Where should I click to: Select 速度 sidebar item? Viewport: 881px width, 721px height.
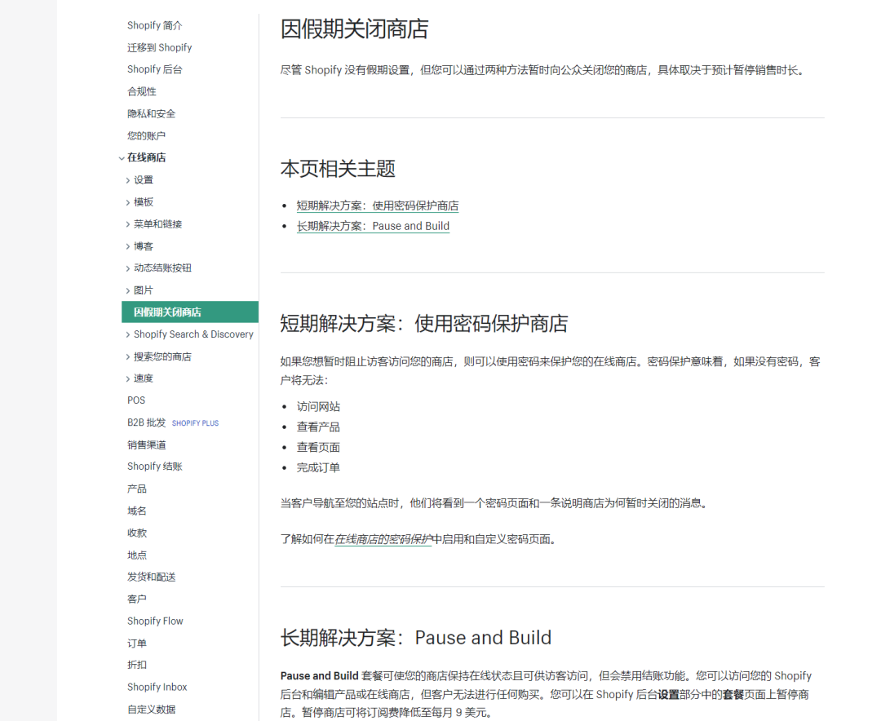tap(144, 378)
